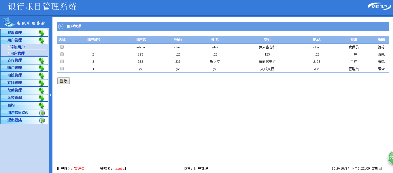This screenshot has height=173, width=393.
Task: Click the 电话 column header
Action: click(x=317, y=39)
